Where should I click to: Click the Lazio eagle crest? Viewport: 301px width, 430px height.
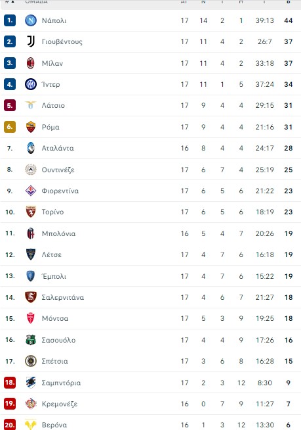coord(31,105)
